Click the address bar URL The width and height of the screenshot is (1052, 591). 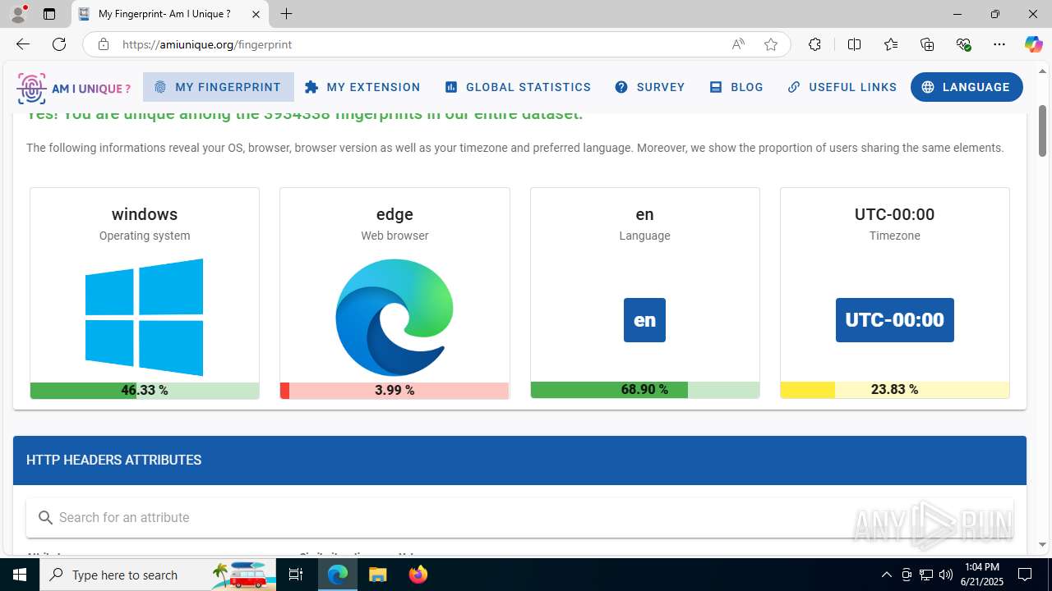point(207,44)
